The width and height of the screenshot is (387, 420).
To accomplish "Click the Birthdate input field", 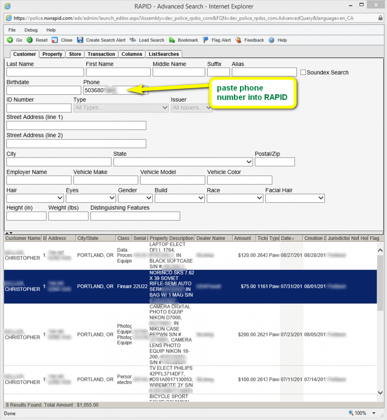I will coord(43,90).
